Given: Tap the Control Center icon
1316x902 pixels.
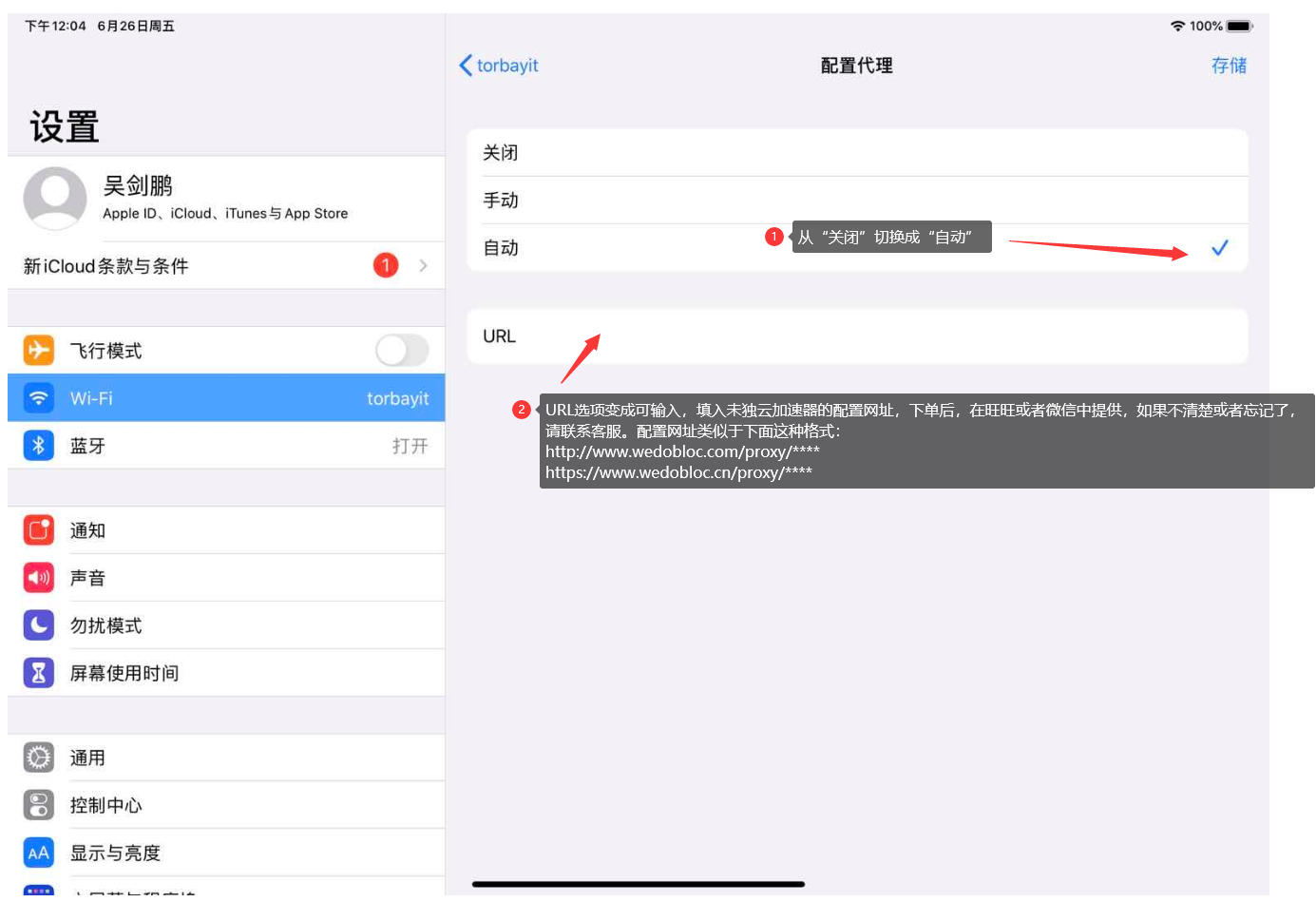Looking at the screenshot, I should pos(38,805).
